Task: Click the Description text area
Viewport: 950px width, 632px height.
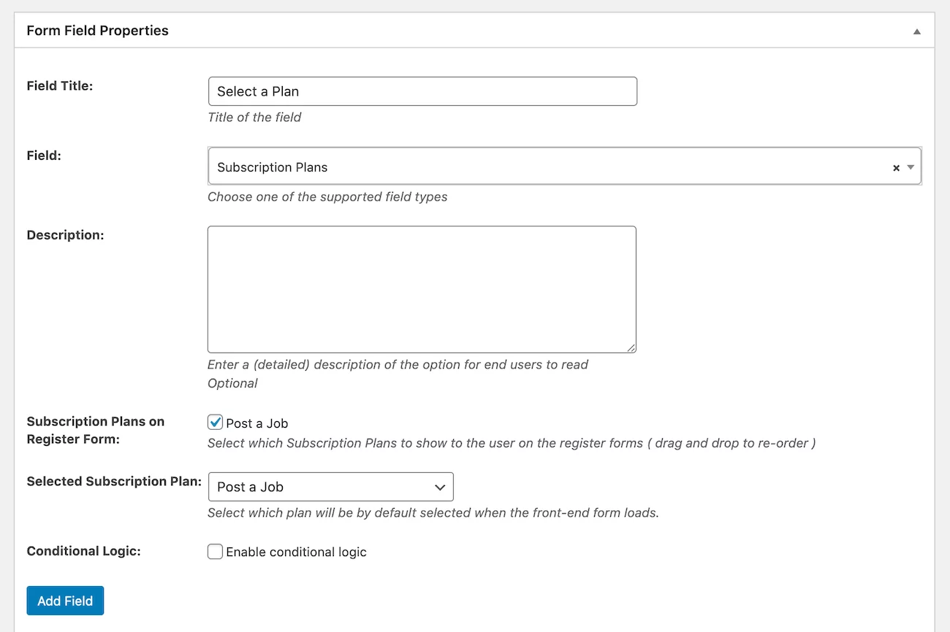Action: coord(422,290)
